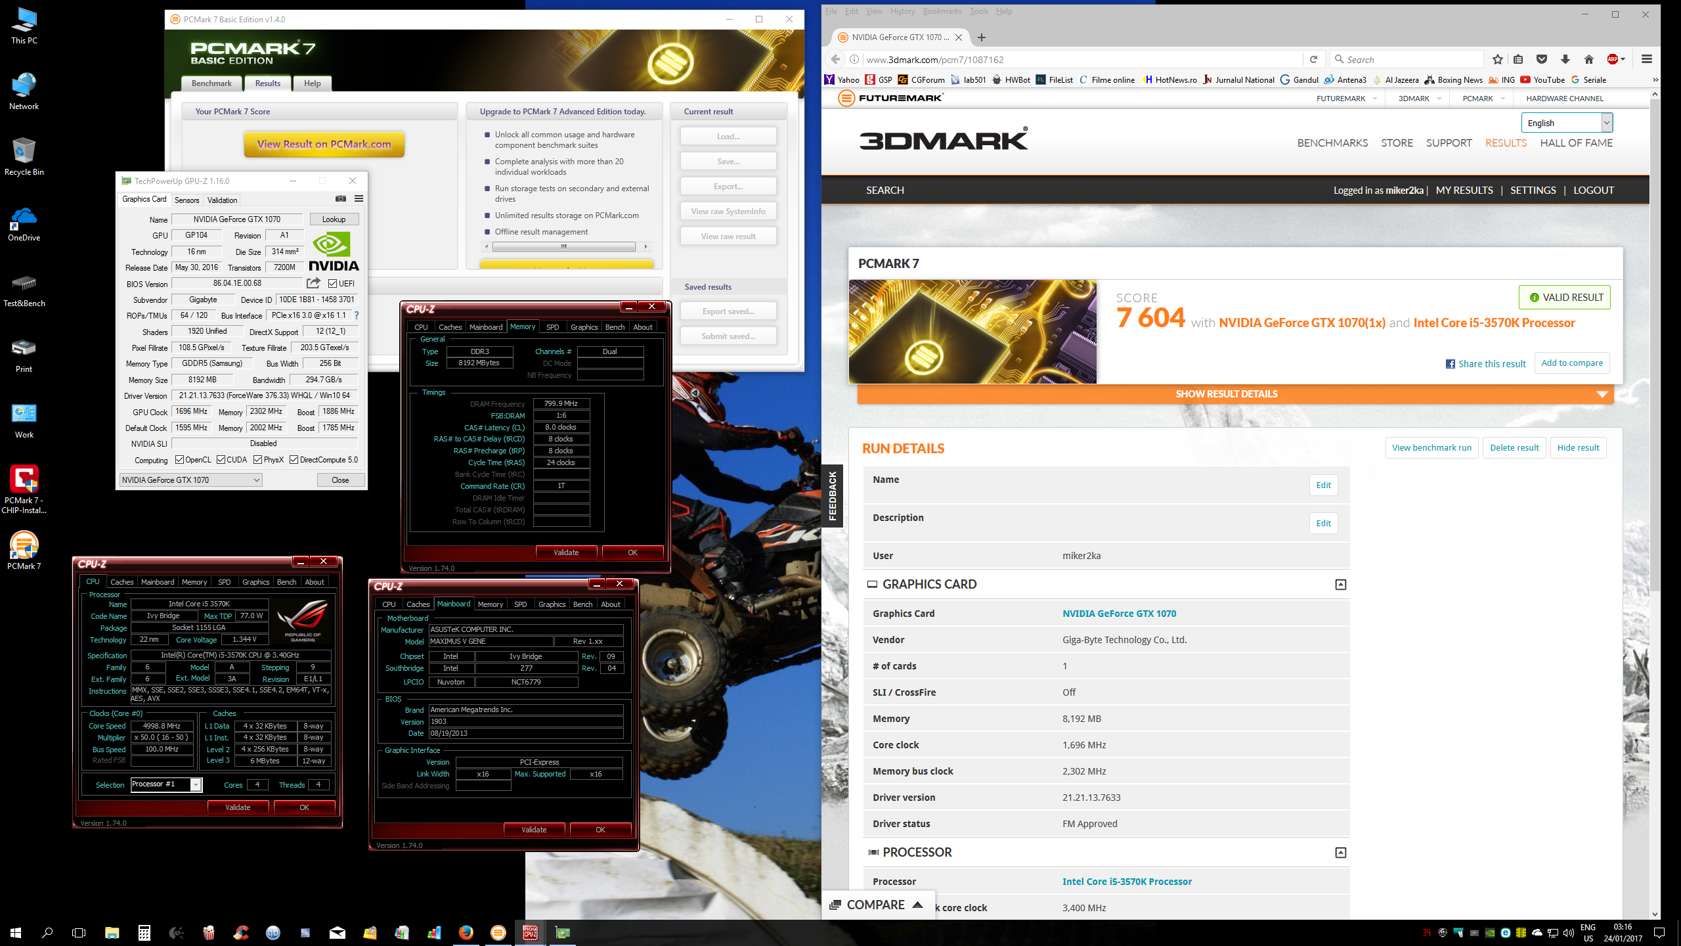1681x946 pixels.
Task: Click the FEEDBACK side tab
Action: (x=833, y=496)
